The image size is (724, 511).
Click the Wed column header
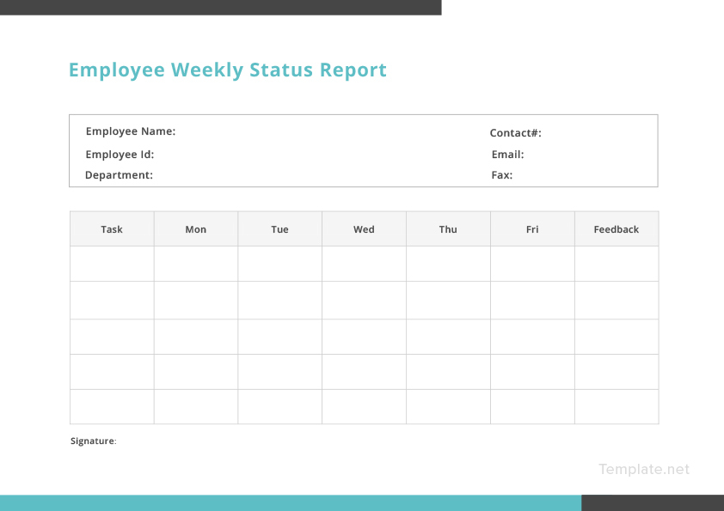tap(364, 228)
